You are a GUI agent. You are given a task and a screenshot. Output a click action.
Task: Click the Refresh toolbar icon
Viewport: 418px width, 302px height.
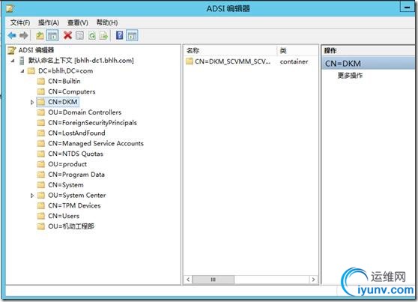(x=92, y=35)
